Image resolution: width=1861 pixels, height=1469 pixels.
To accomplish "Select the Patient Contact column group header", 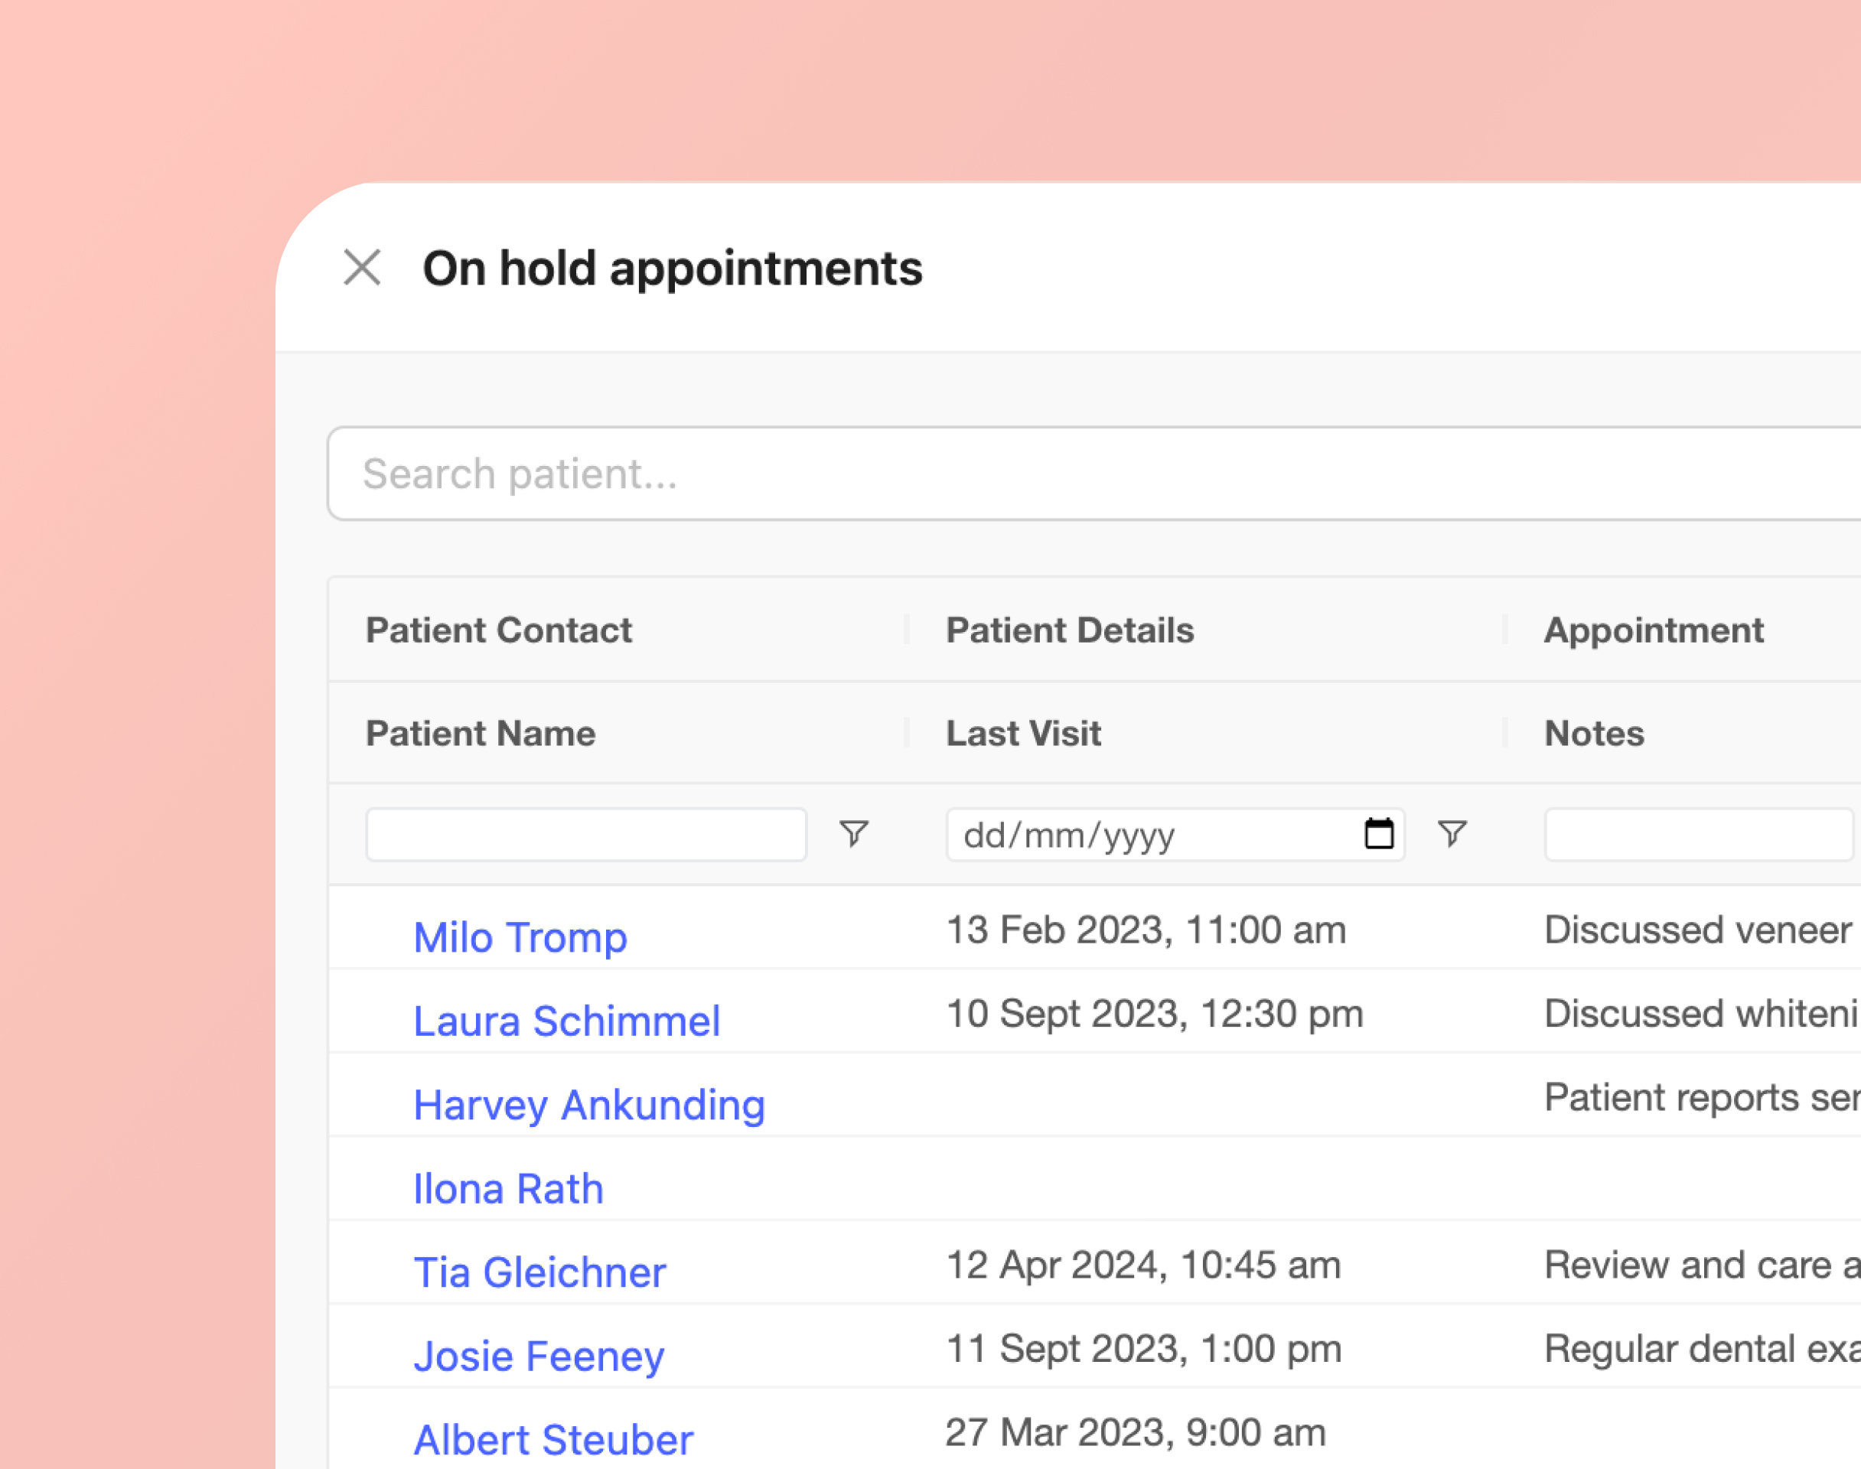I will coord(499,630).
